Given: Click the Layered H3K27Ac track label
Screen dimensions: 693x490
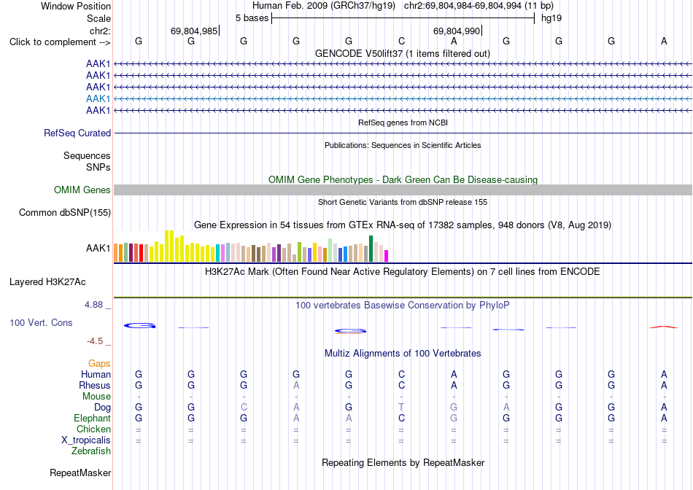Looking at the screenshot, I should tap(47, 282).
